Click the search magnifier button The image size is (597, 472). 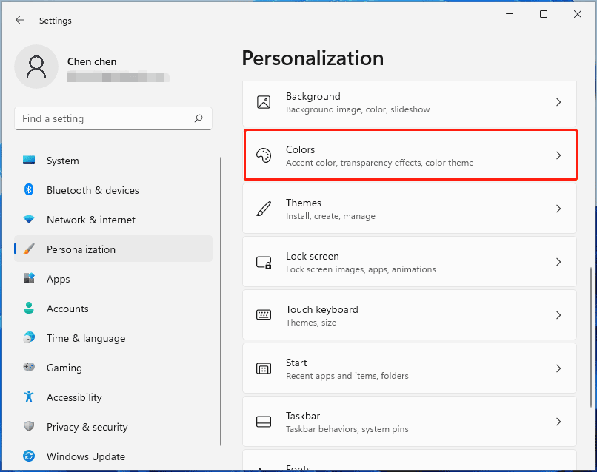pos(199,118)
